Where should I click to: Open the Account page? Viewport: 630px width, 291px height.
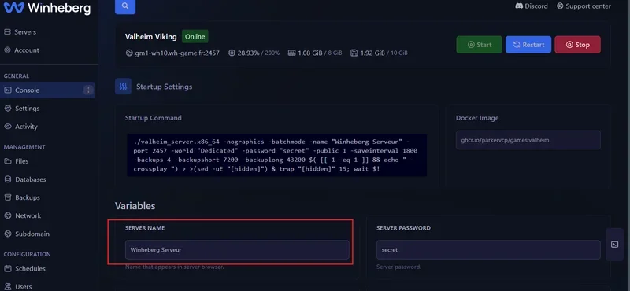click(27, 50)
